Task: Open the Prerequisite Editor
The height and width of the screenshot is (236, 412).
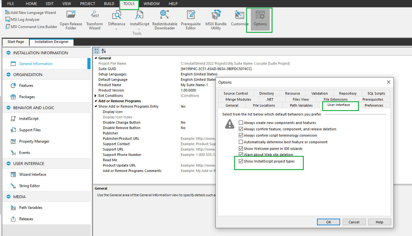Action: pyautogui.click(x=191, y=20)
